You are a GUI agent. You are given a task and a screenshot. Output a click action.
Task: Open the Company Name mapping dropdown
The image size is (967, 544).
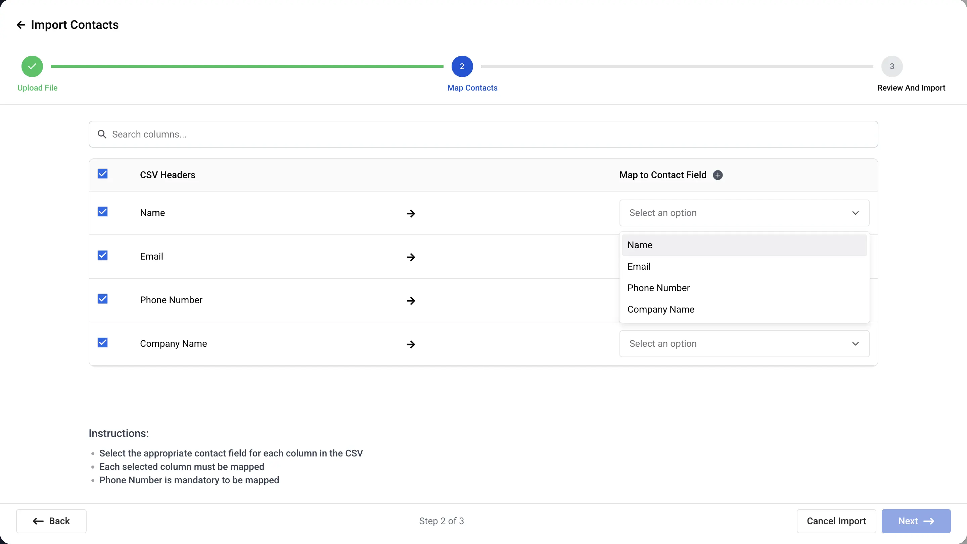pyautogui.click(x=744, y=344)
